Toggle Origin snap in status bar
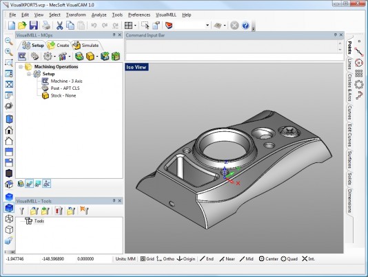Viewport: 368px width, 277px height. [186, 259]
